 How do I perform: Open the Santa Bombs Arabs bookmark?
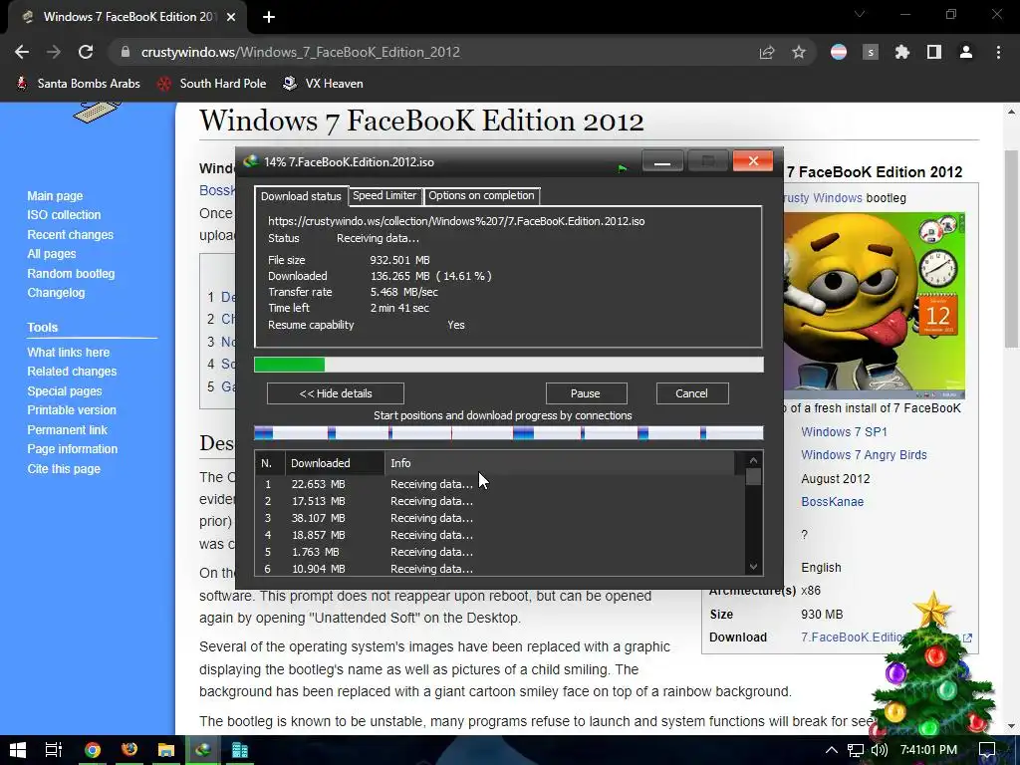coord(78,84)
